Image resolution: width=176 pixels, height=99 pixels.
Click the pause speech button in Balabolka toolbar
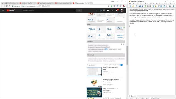[x=148, y=6]
